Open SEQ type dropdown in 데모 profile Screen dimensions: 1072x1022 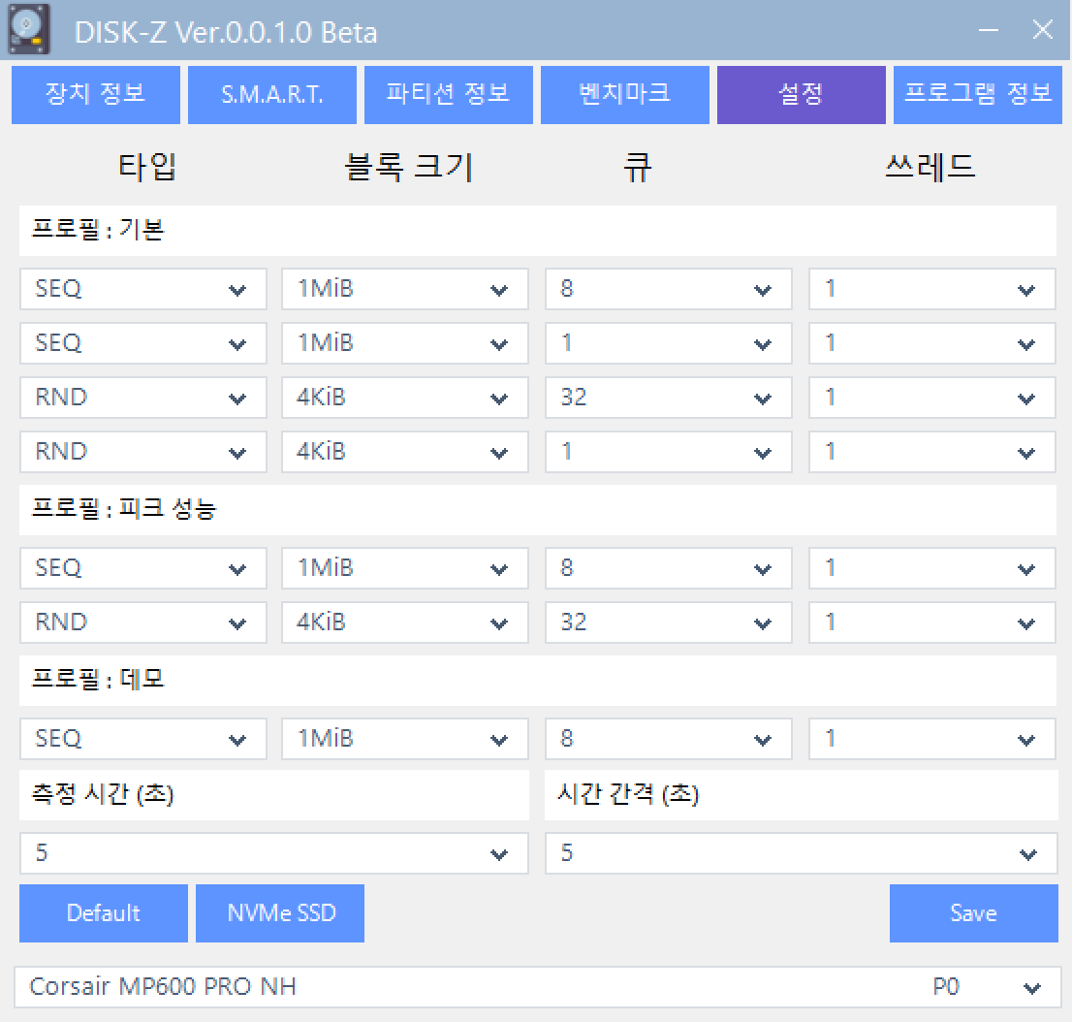[x=142, y=739]
